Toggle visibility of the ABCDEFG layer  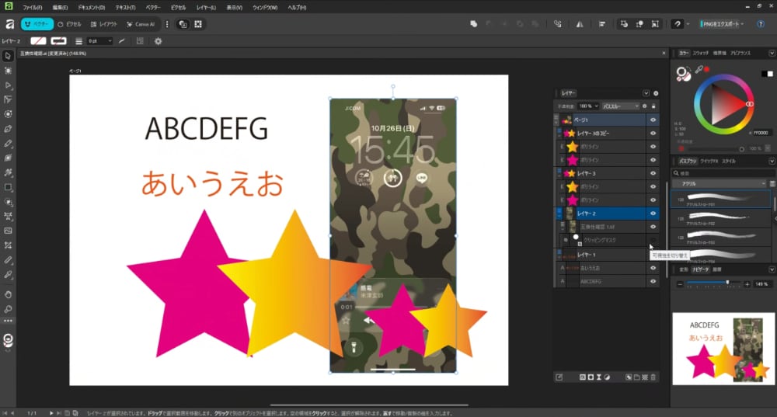pyautogui.click(x=653, y=281)
